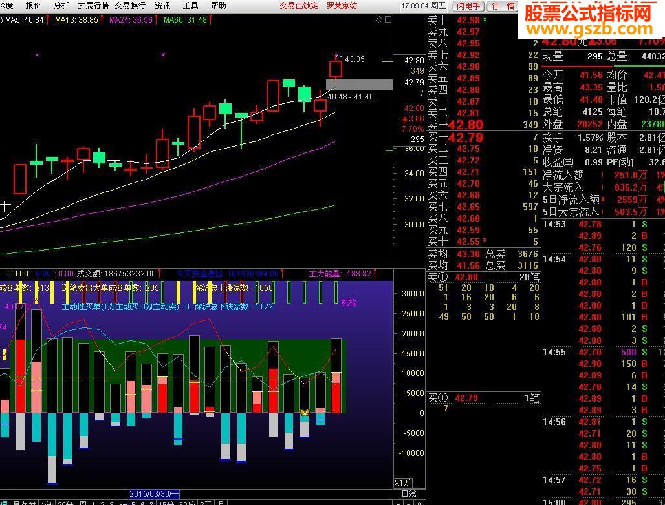Switch to the 60分 period tab

tap(187, 502)
